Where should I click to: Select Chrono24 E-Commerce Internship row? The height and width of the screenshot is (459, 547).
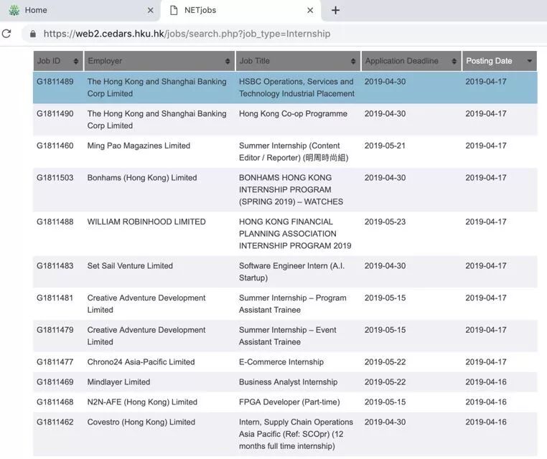click(281, 362)
